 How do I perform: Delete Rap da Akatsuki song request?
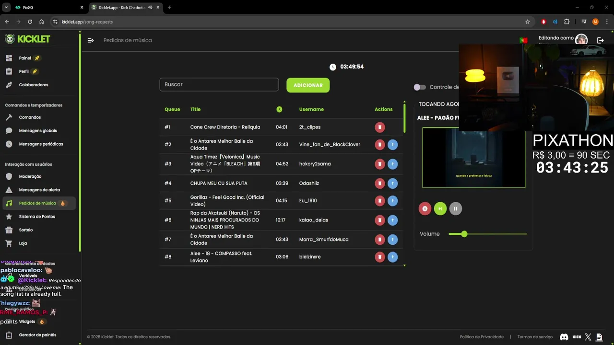379,220
